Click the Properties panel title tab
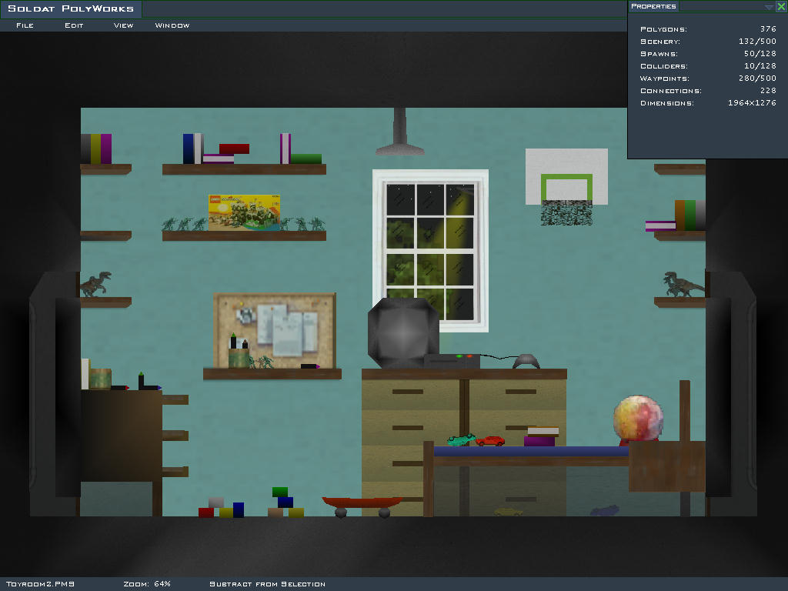The width and height of the screenshot is (788, 591). (x=653, y=6)
